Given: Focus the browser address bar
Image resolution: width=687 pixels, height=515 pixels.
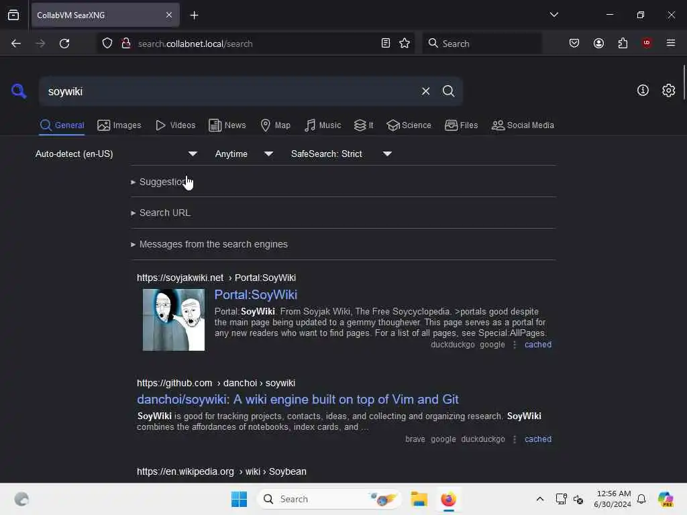Looking at the screenshot, I should point(256,44).
